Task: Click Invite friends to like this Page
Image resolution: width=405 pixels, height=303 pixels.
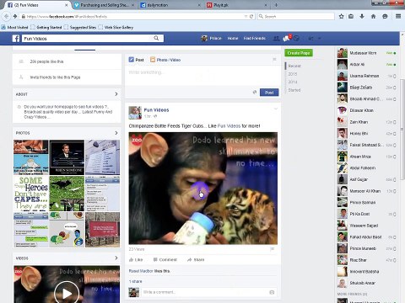Action: pyautogui.click(x=55, y=77)
